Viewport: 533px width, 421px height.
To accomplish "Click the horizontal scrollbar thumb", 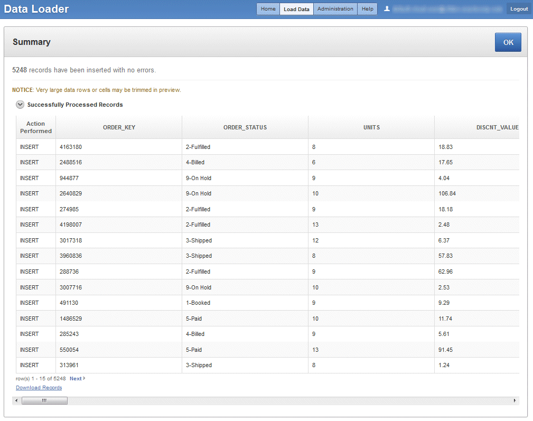I will tap(44, 400).
